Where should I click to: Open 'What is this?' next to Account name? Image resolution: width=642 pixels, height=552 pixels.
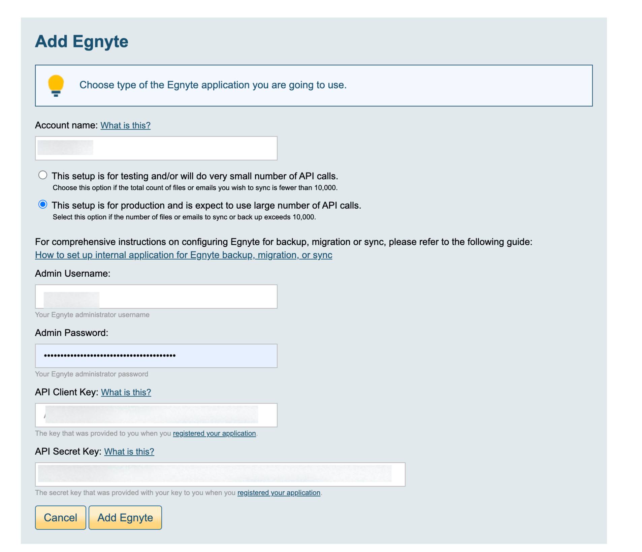point(125,125)
